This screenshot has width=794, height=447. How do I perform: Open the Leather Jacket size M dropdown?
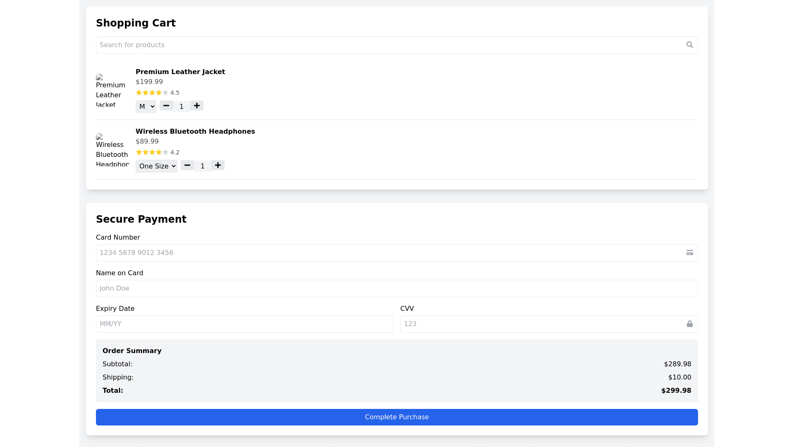click(146, 106)
